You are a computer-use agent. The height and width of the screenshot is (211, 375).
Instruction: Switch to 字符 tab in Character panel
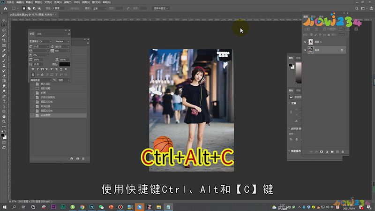point(31,34)
